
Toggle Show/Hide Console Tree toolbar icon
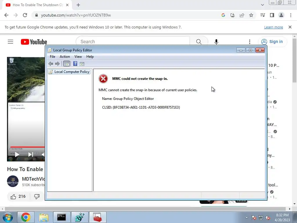pos(66,64)
